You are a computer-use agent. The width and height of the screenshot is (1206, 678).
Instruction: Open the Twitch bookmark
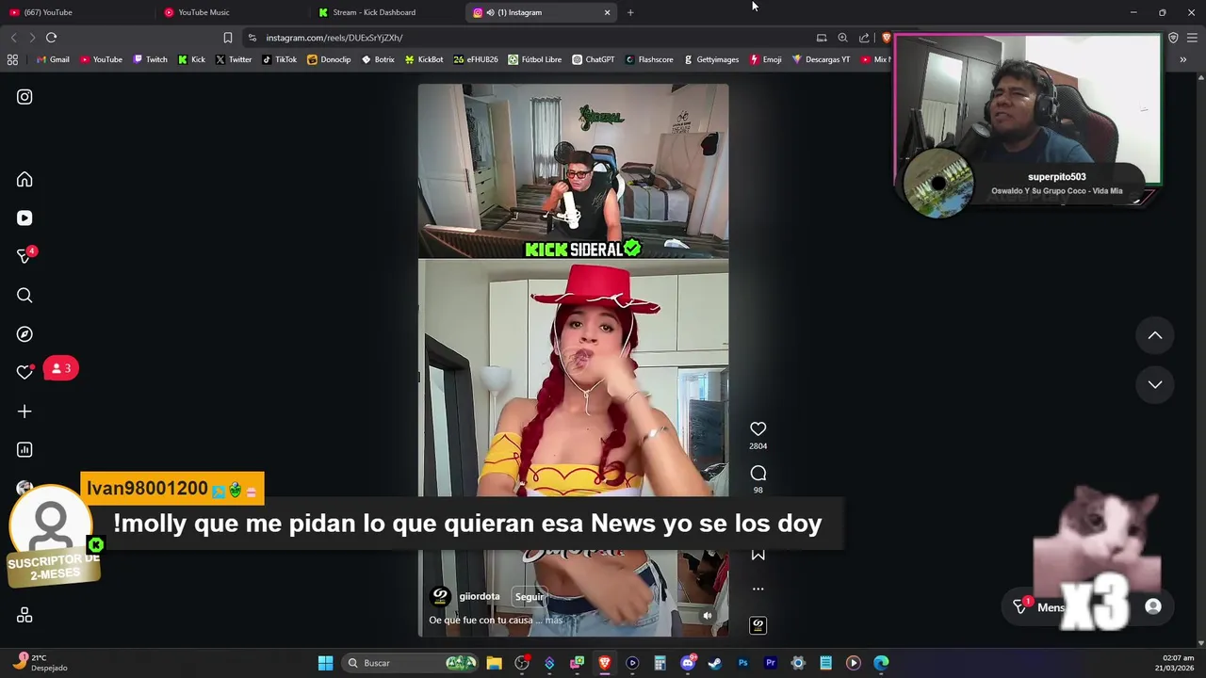pyautogui.click(x=151, y=59)
